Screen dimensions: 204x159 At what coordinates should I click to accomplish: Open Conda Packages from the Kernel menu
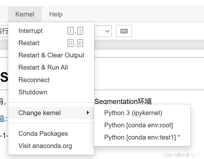click(43, 134)
